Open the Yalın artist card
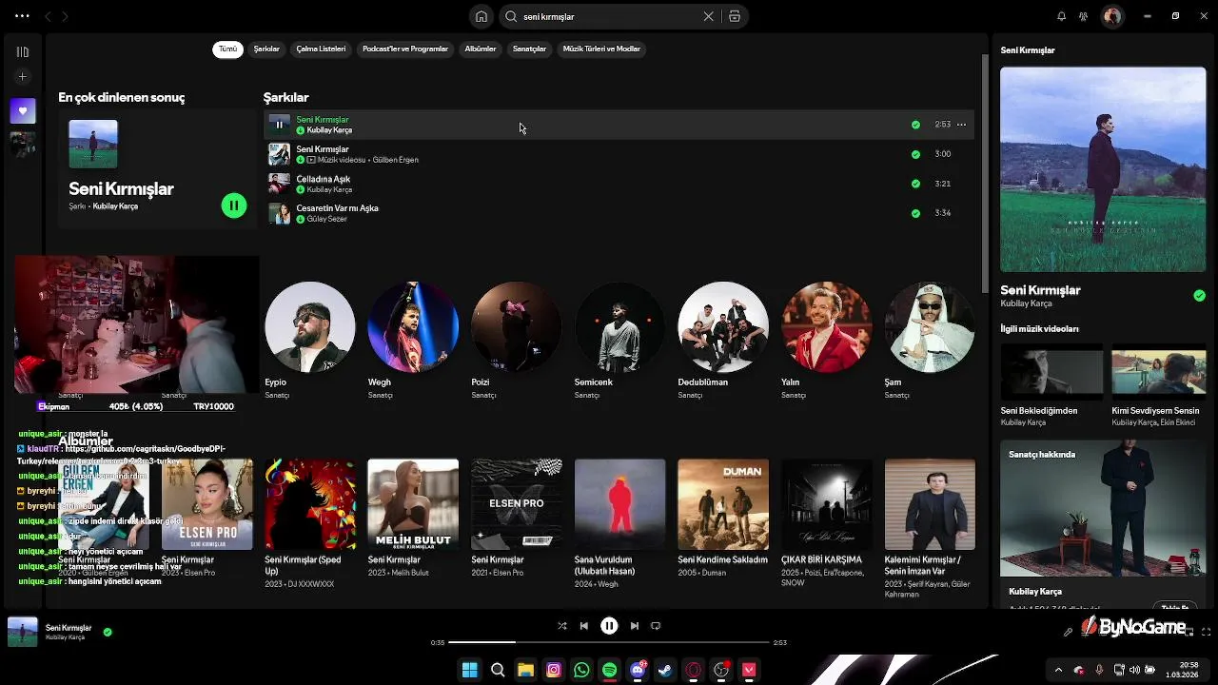The image size is (1218, 685). pos(826,340)
